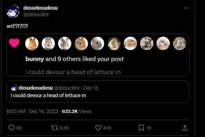Click the 40K likes count

click(107, 128)
